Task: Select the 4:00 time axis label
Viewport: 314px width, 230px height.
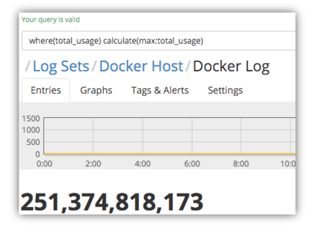Action: point(143,164)
